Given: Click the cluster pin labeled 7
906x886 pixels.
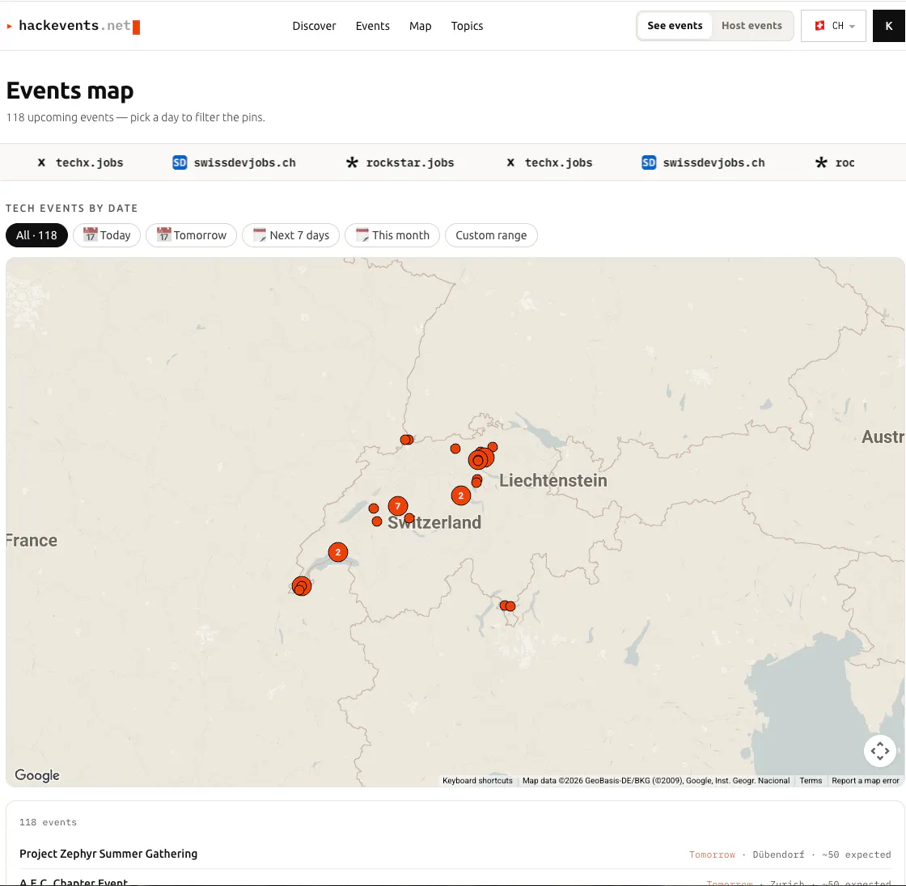Looking at the screenshot, I should tap(397, 506).
